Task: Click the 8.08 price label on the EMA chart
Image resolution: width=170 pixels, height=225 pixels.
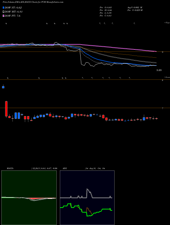Action: click(x=159, y=70)
